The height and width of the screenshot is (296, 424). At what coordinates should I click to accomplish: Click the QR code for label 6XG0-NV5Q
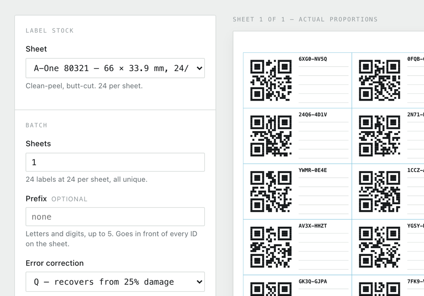pyautogui.click(x=271, y=80)
